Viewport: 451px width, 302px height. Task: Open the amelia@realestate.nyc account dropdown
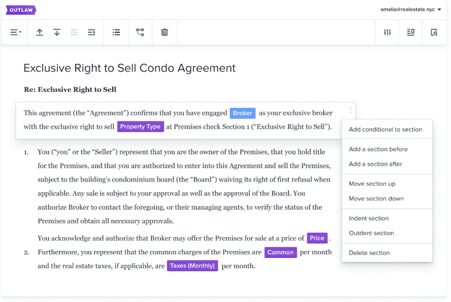click(x=411, y=10)
